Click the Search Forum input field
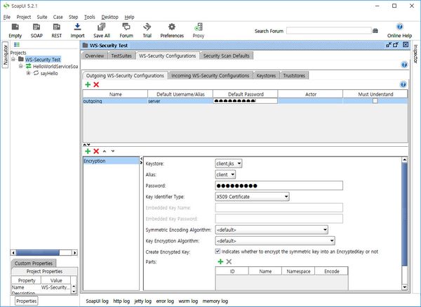Image resolution: width=421 pixels, height=307 pixels. point(328,31)
